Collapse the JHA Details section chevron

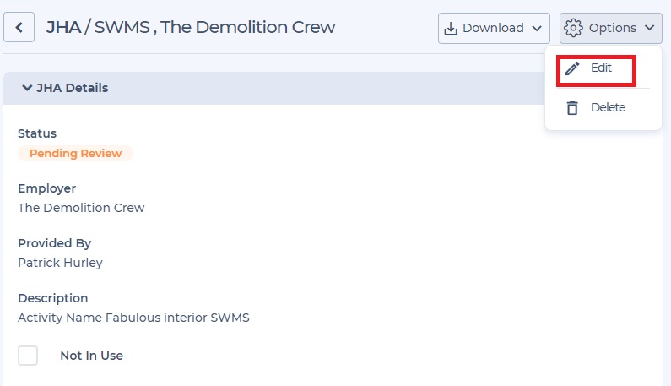point(27,88)
